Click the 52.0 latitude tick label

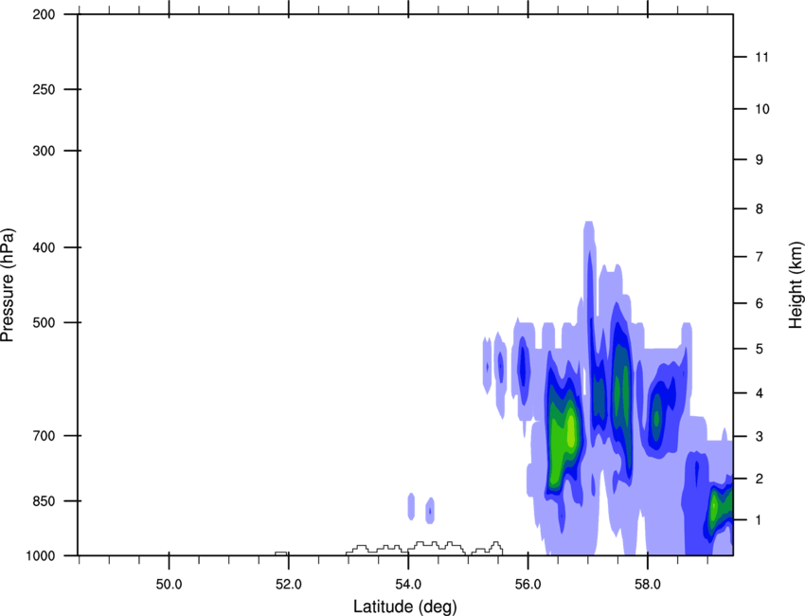289,584
